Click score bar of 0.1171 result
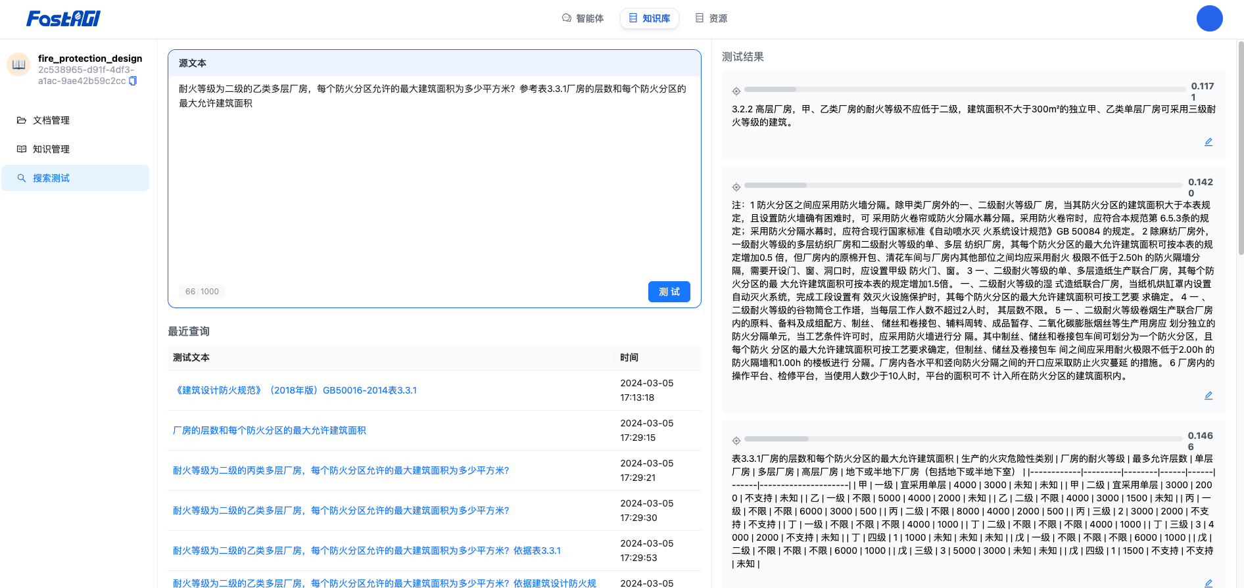This screenshot has height=588, width=1244. (x=965, y=89)
